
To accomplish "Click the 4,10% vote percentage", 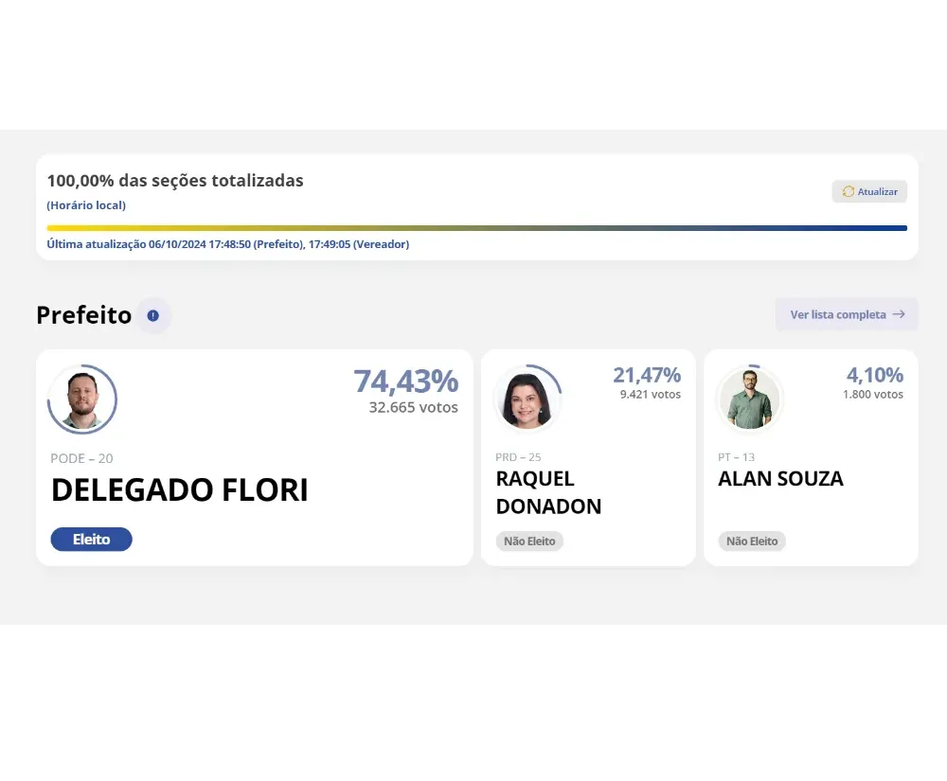I will pyautogui.click(x=874, y=375).
